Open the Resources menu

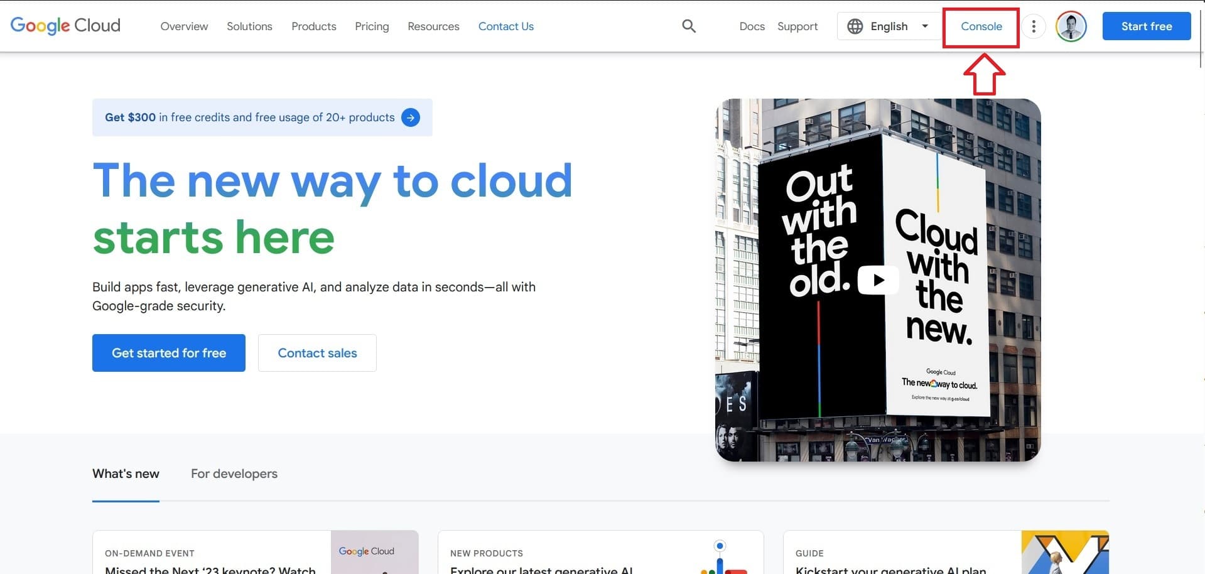click(433, 26)
